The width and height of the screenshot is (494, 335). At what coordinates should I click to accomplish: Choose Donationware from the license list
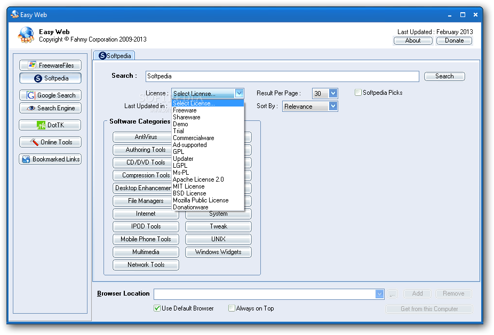(208, 207)
